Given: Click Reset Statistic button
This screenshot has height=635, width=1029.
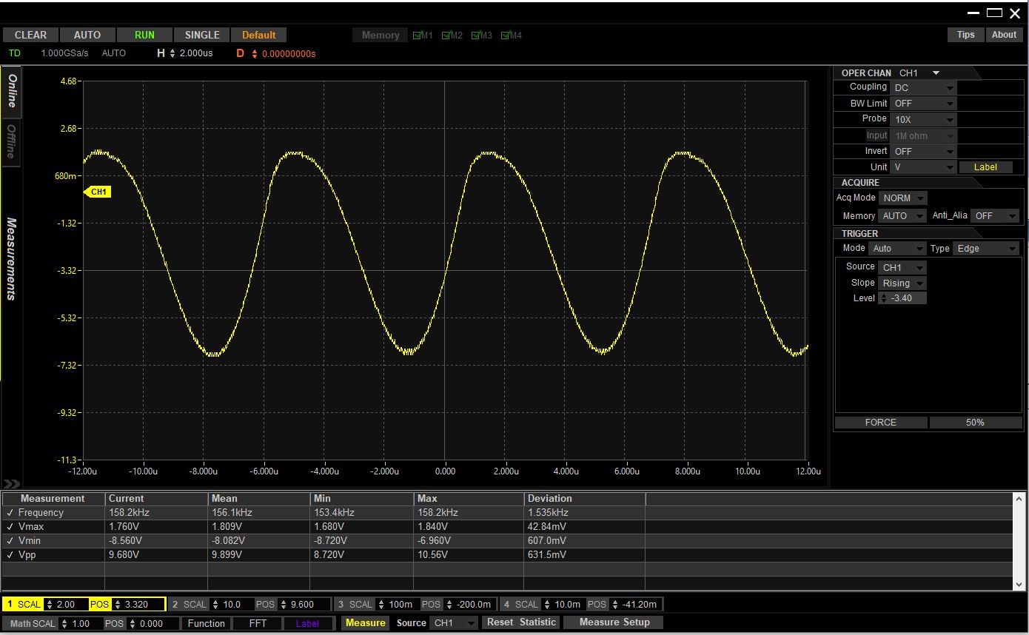Looking at the screenshot, I should click(521, 622).
